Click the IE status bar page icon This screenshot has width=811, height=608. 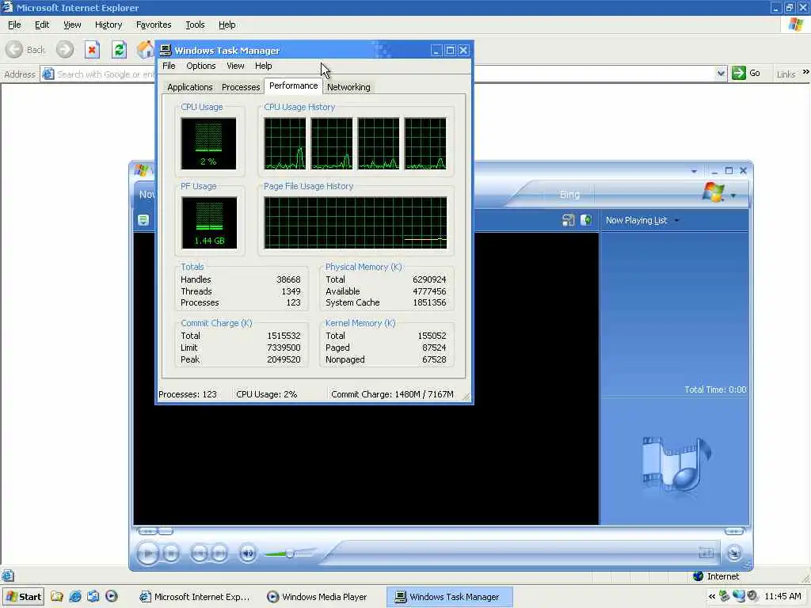pyautogui.click(x=7, y=576)
